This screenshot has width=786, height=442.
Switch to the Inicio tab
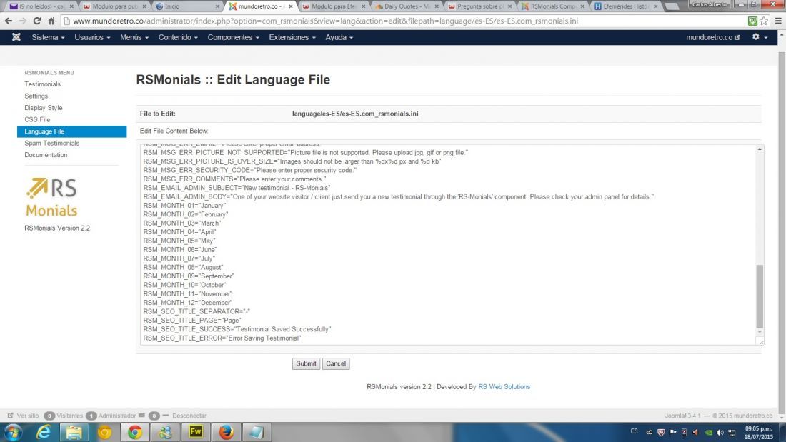[x=186, y=6]
